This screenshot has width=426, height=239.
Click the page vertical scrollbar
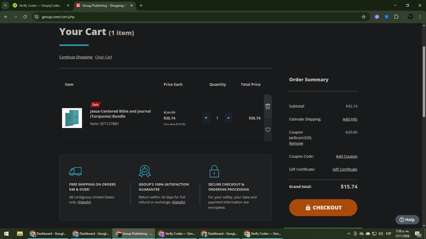click(x=424, y=82)
